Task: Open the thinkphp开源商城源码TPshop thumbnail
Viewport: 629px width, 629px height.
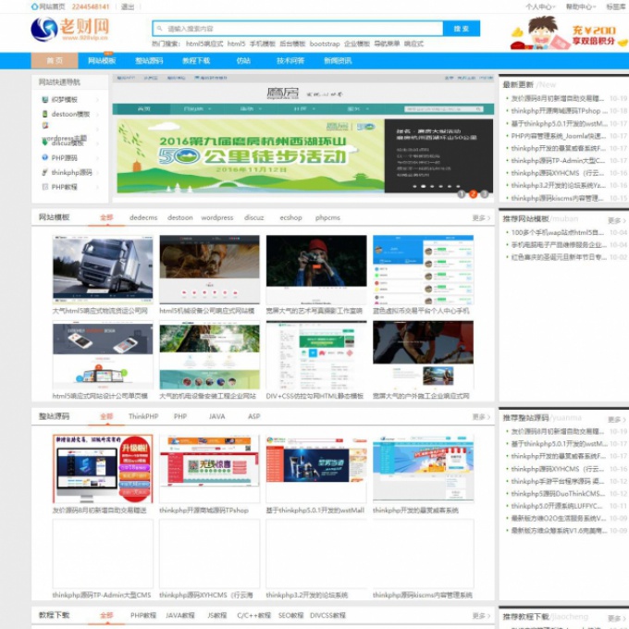Action: coord(209,469)
